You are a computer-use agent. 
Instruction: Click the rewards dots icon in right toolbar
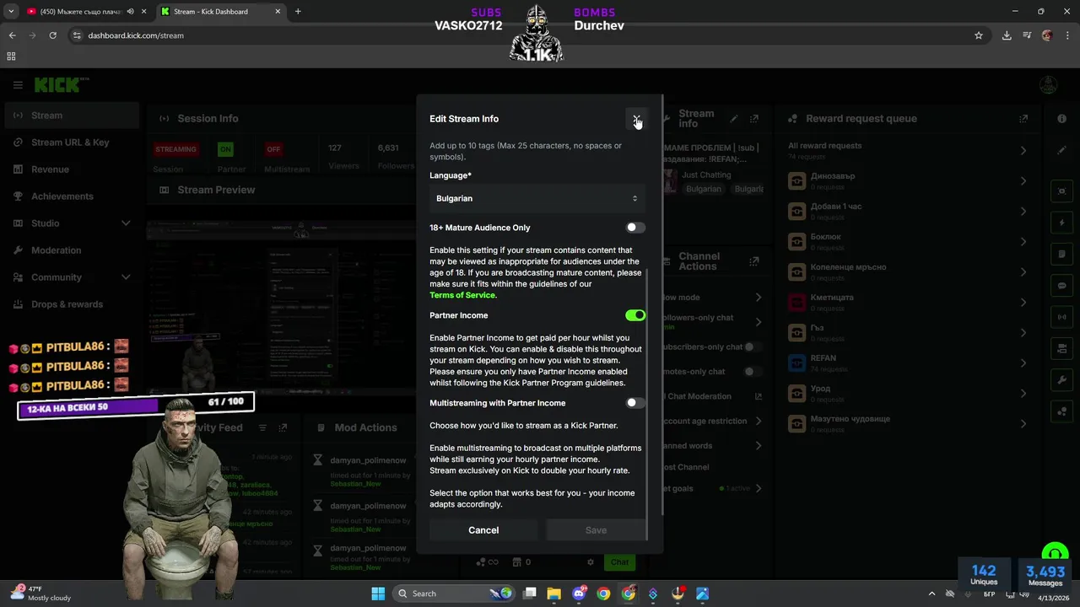[1061, 412]
